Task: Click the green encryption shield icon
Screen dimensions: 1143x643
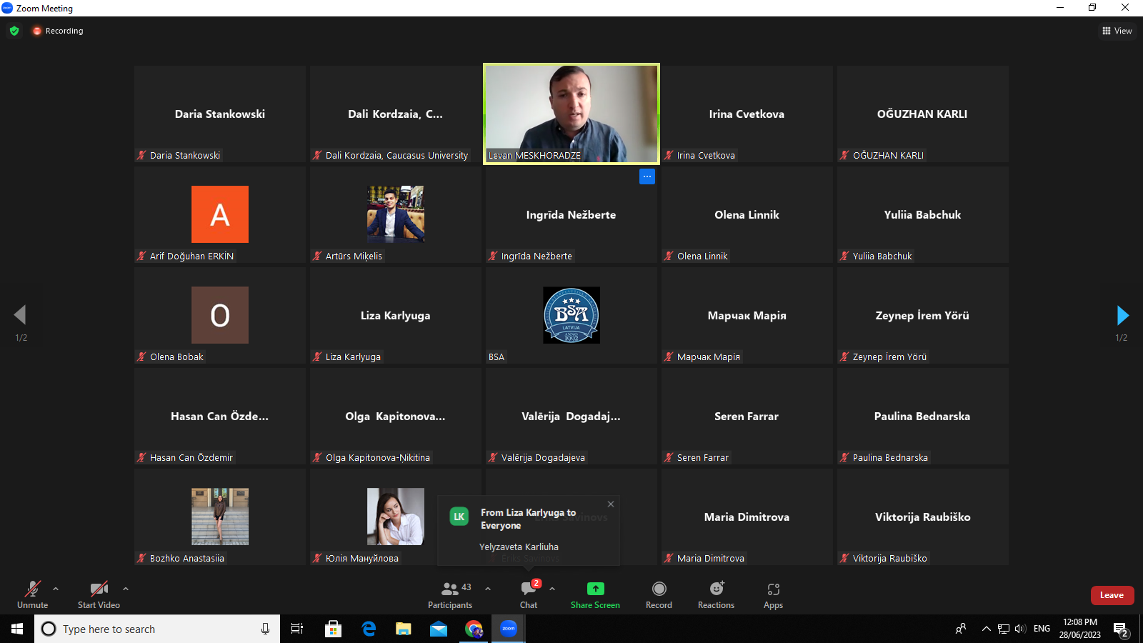Action: (14, 31)
